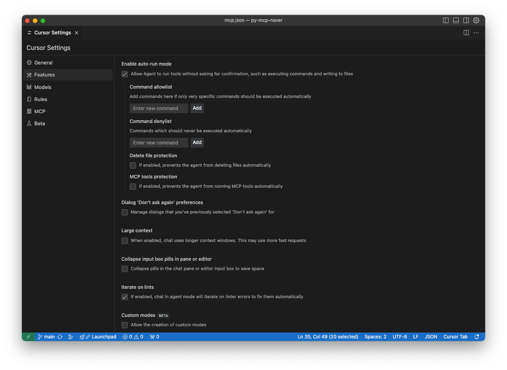Select the Cursor Settings editor tab

(x=53, y=33)
